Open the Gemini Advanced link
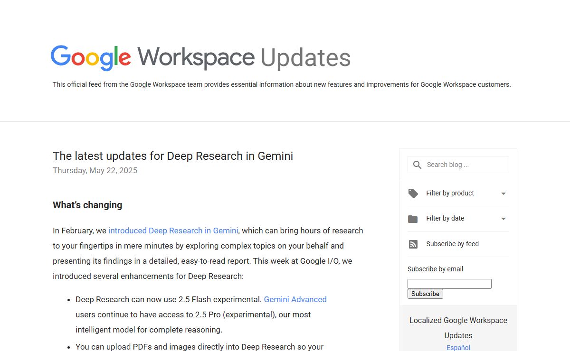The image size is (570, 351). (x=295, y=299)
